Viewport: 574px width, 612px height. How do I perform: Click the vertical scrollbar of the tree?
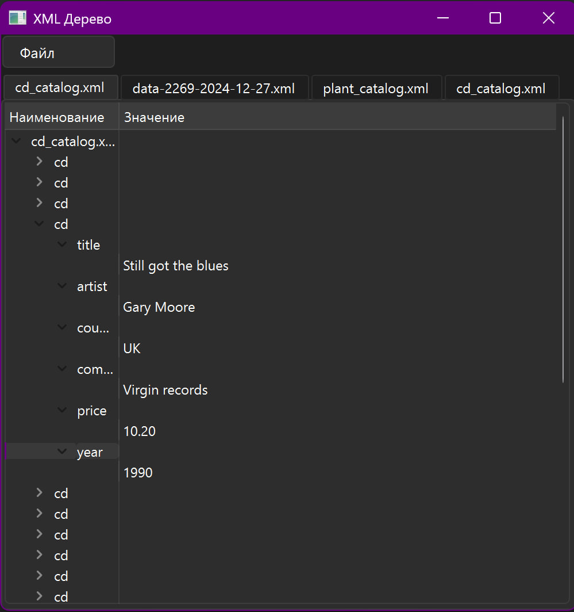point(563,248)
